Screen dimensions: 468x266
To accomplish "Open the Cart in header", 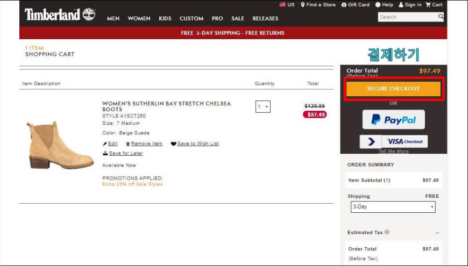I will click(434, 5).
